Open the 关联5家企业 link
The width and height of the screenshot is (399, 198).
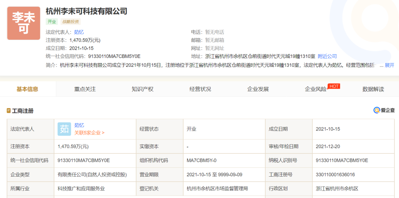[89, 132]
